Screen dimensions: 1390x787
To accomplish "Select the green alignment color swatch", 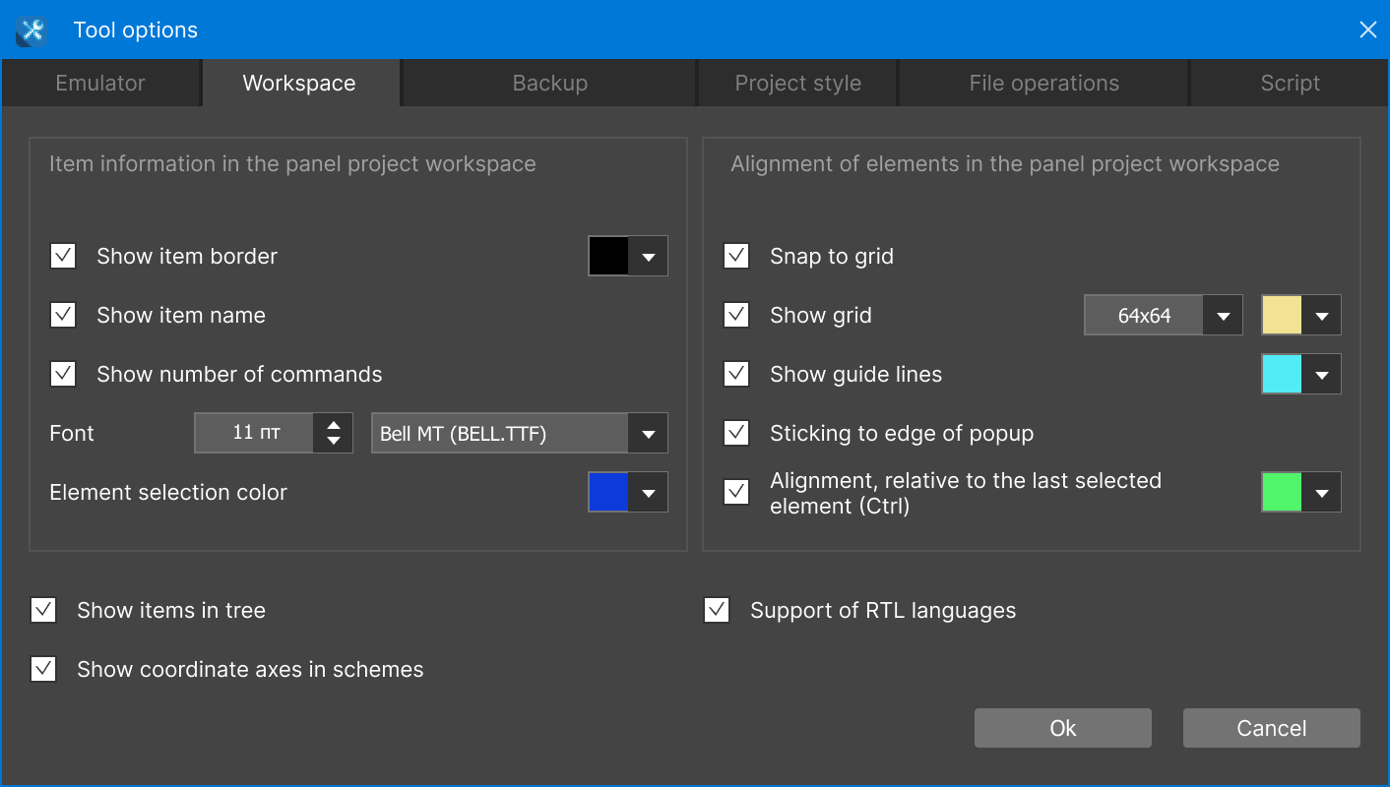I will pyautogui.click(x=1282, y=493).
